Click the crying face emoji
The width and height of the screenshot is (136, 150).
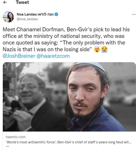pyautogui.click(x=104, y=49)
